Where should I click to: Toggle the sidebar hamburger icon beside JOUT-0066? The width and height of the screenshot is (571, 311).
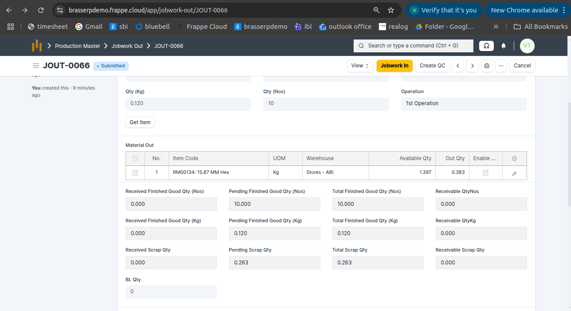pos(36,66)
